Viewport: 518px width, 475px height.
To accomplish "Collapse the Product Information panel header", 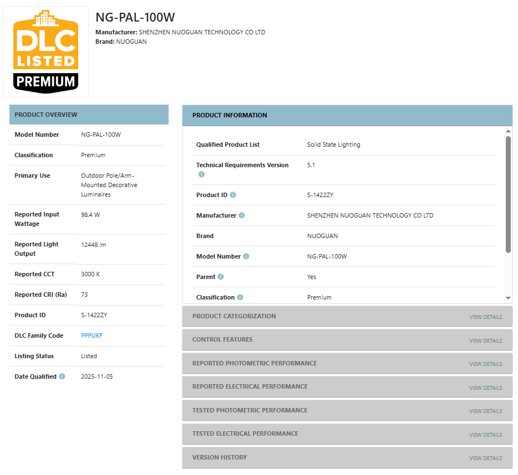I will (x=347, y=115).
